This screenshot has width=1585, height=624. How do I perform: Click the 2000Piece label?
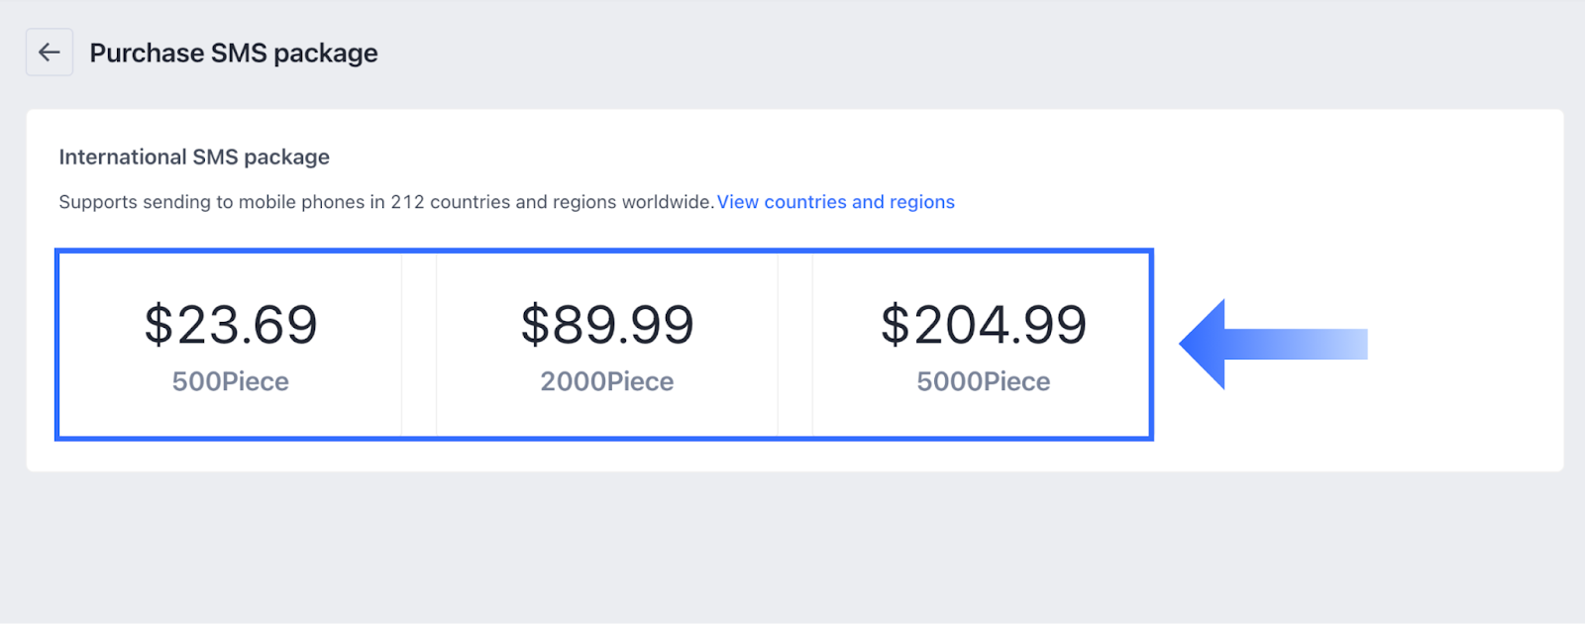[x=607, y=381]
